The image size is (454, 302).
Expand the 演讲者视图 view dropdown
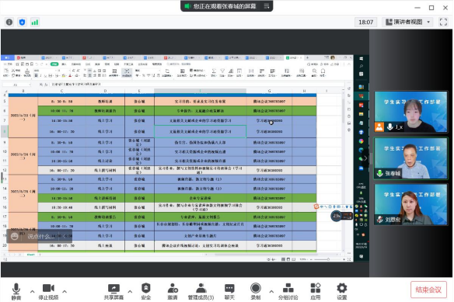click(407, 22)
